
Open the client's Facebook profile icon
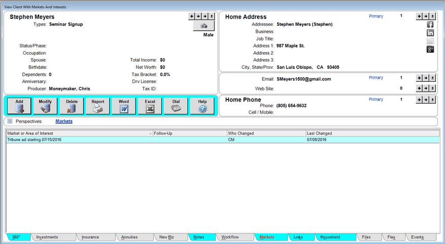(430, 25)
